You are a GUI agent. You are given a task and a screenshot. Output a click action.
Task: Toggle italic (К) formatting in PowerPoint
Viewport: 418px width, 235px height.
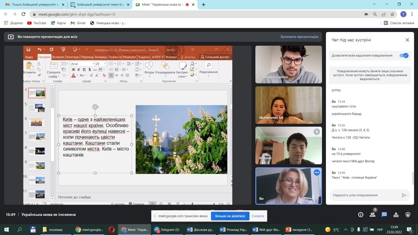tap(79, 70)
